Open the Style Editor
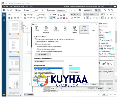The width and height of the screenshot is (118, 98). [x=76, y=18]
